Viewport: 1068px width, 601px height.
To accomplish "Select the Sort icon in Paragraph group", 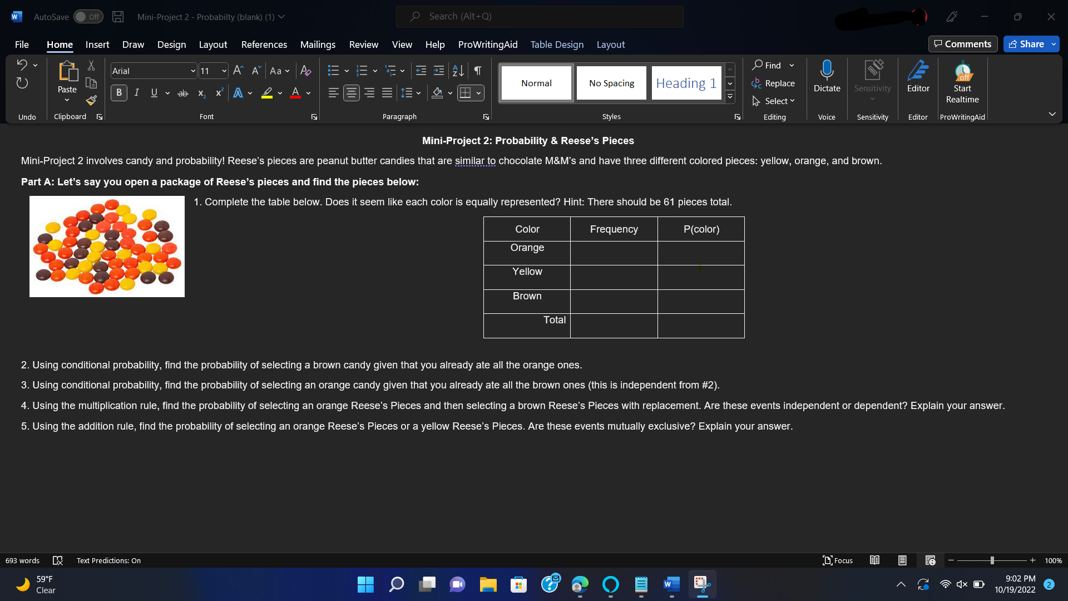I will (x=457, y=71).
